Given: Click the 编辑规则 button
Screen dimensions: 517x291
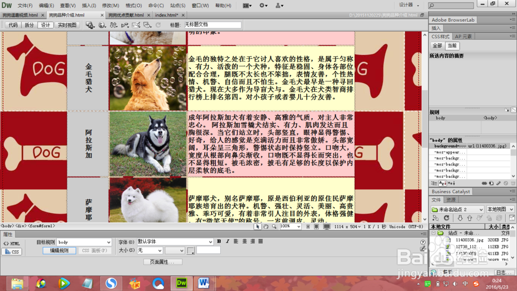Looking at the screenshot, I should pyautogui.click(x=59, y=251).
